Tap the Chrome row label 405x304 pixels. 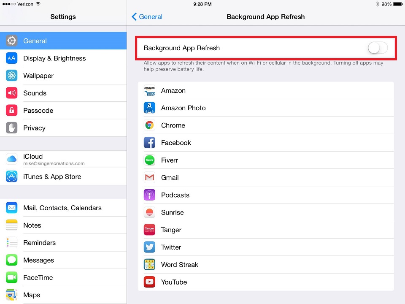(173, 125)
